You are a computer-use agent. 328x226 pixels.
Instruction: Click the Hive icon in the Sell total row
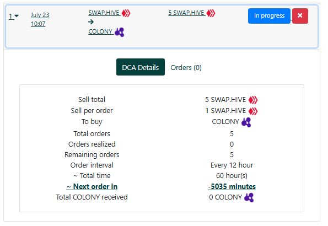point(253,100)
